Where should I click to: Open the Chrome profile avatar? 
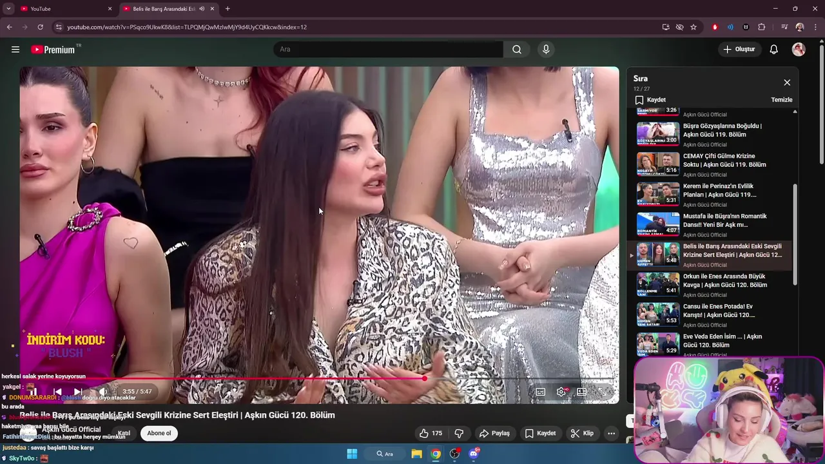[x=800, y=27]
